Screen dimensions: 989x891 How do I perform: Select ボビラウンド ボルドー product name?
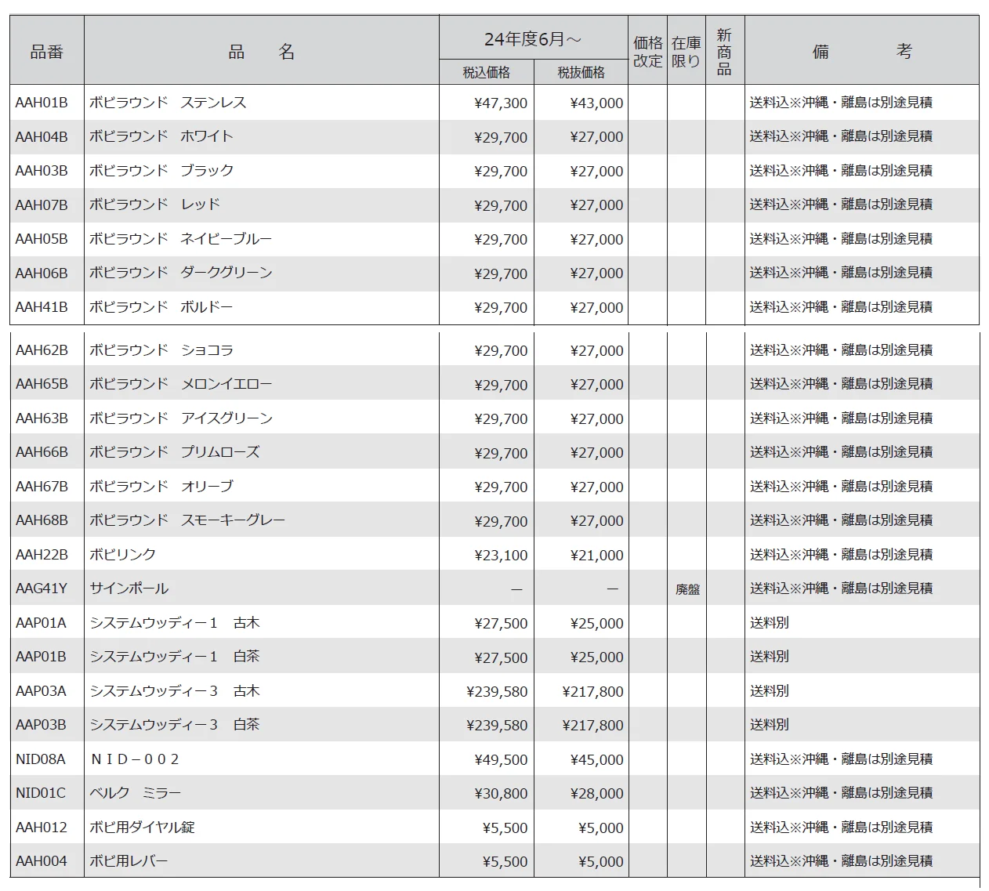(161, 307)
